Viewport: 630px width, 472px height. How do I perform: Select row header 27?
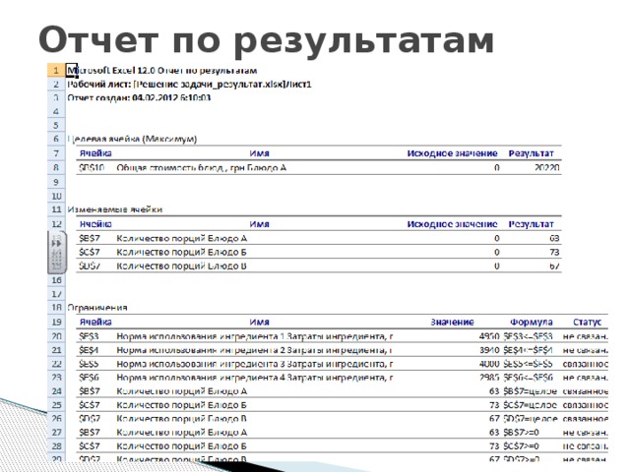click(56, 433)
